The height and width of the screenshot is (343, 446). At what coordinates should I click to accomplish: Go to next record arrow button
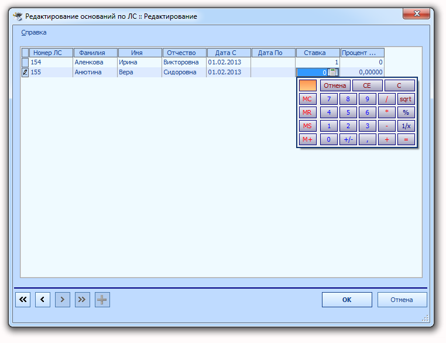point(63,300)
